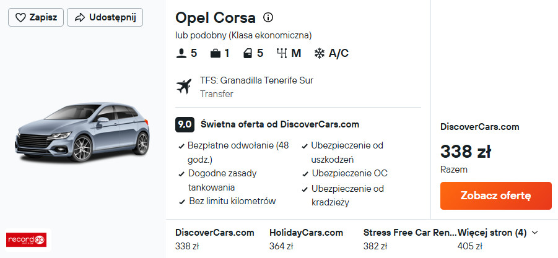This screenshot has width=558, height=258.
Task: Click the heart icon to save the offer
Action: (x=20, y=17)
